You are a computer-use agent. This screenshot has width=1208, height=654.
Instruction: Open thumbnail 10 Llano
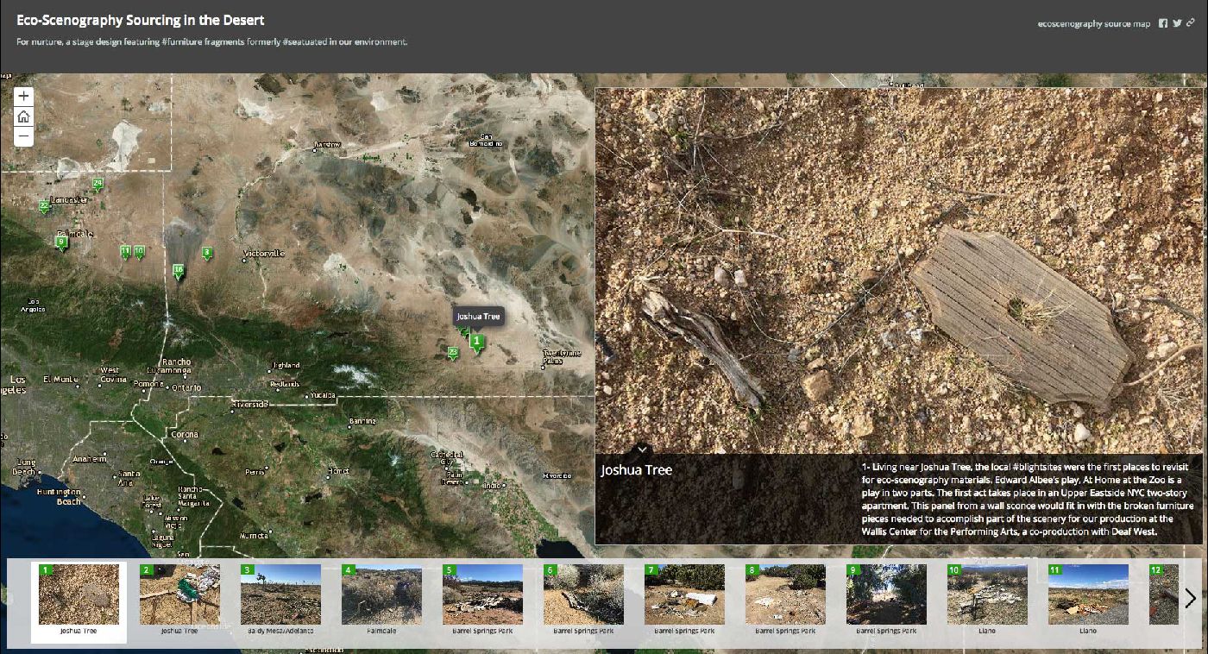987,594
